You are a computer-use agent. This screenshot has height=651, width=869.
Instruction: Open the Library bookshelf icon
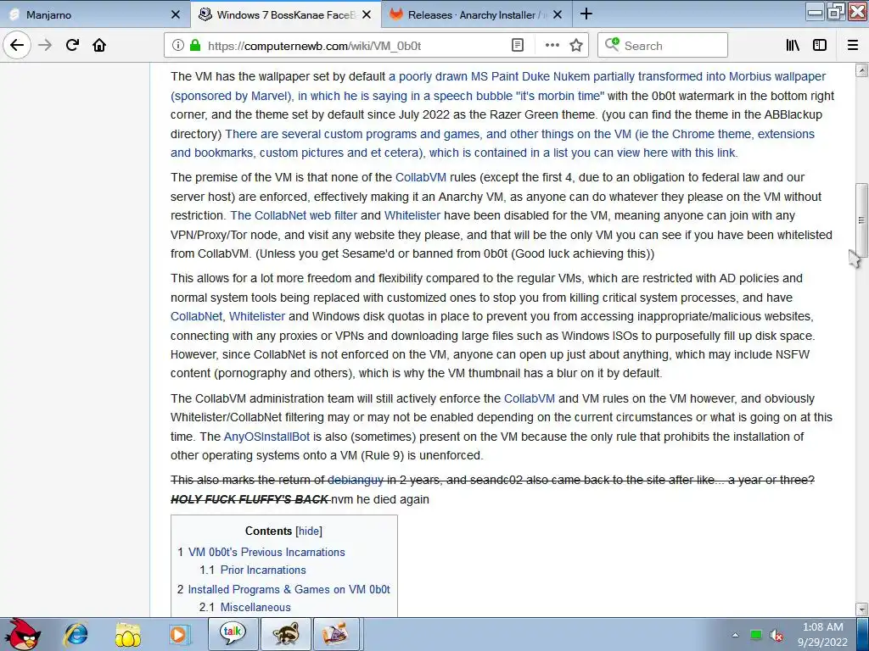tap(793, 46)
